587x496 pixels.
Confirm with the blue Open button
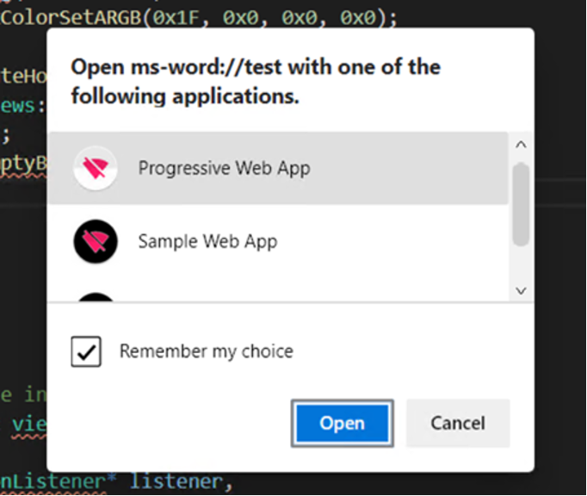[343, 424]
